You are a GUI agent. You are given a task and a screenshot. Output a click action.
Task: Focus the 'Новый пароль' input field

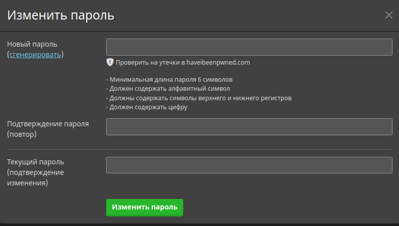pyautogui.click(x=249, y=47)
